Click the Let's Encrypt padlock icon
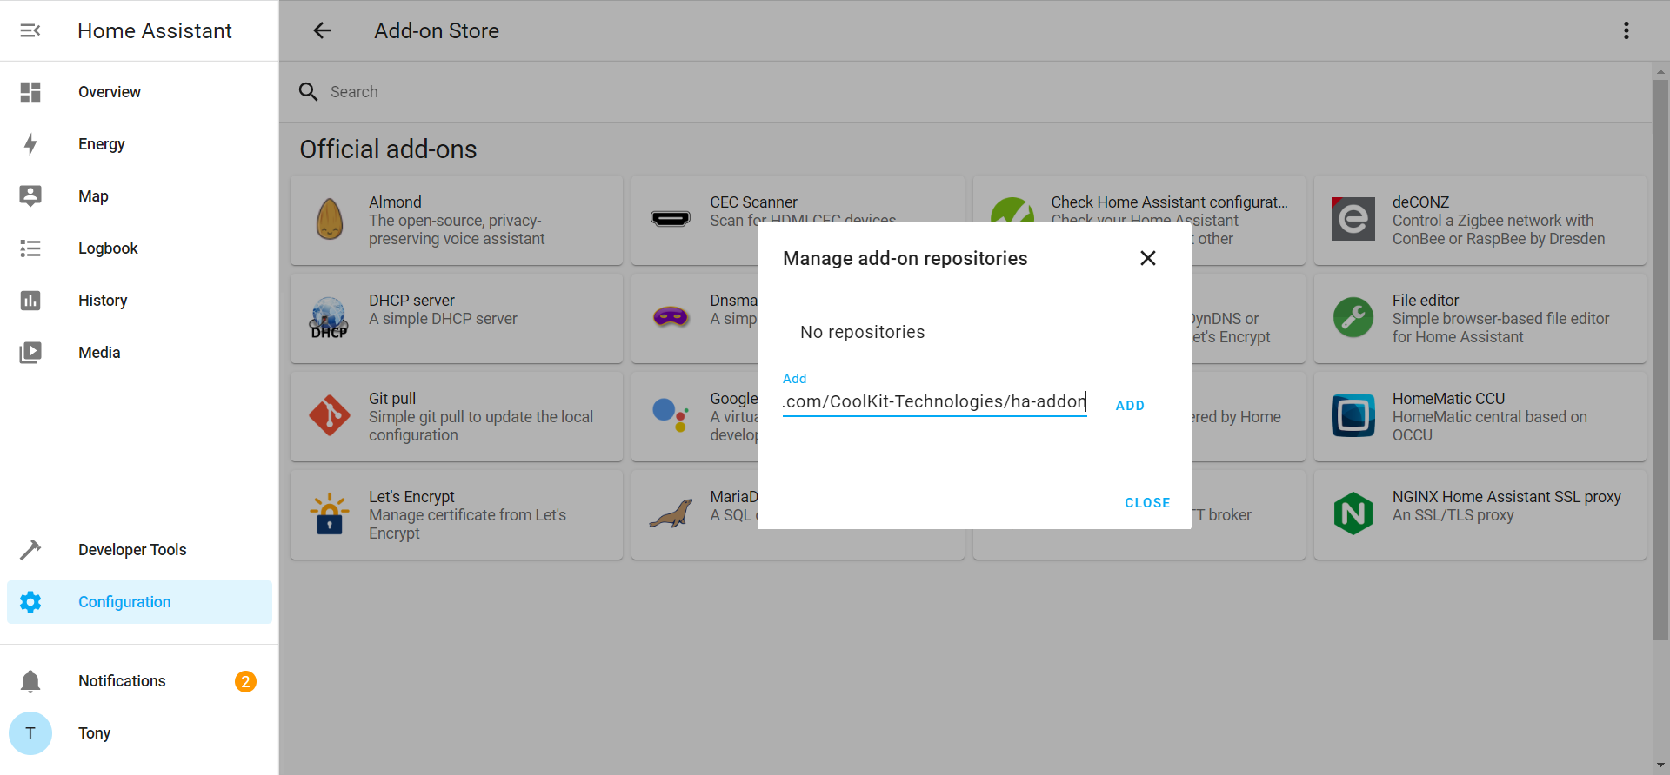This screenshot has height=775, width=1670. pos(330,513)
